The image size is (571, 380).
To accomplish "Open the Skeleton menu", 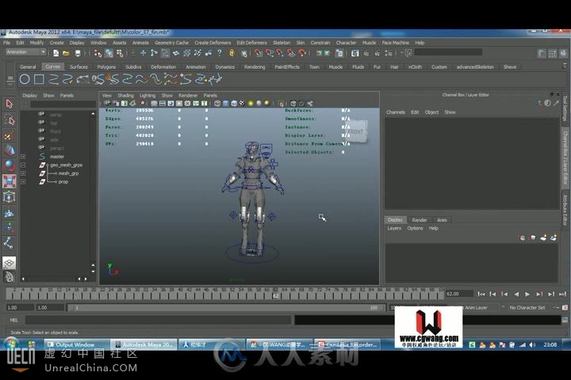I will coord(282,43).
